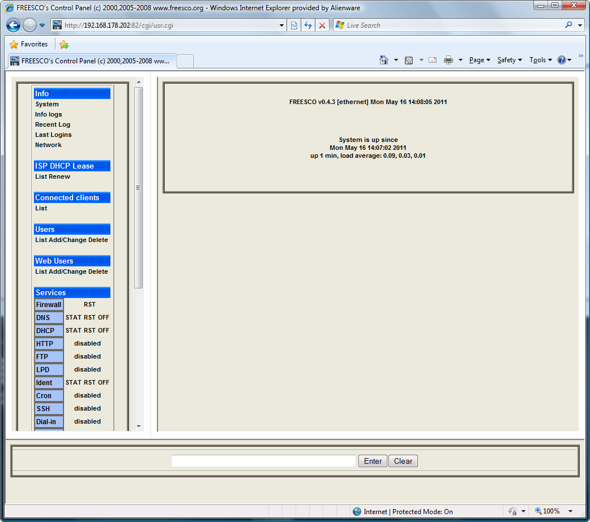Open the Favorites star button

[x=29, y=44]
